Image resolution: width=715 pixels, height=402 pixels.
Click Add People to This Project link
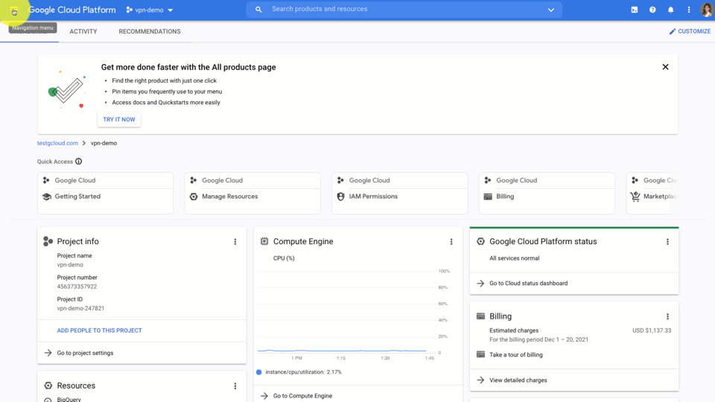pyautogui.click(x=99, y=331)
